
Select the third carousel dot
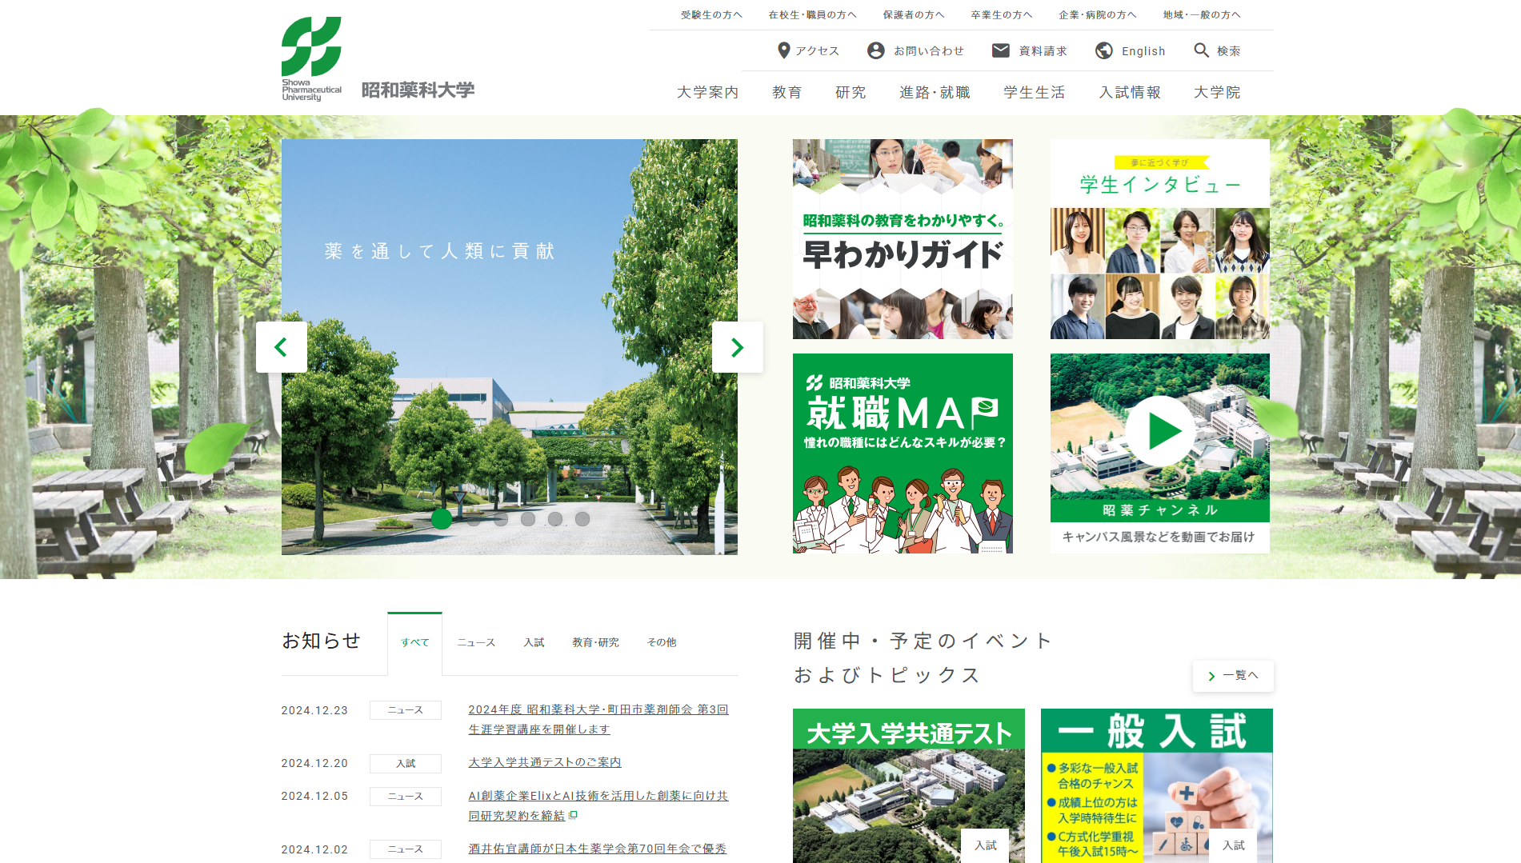(501, 519)
